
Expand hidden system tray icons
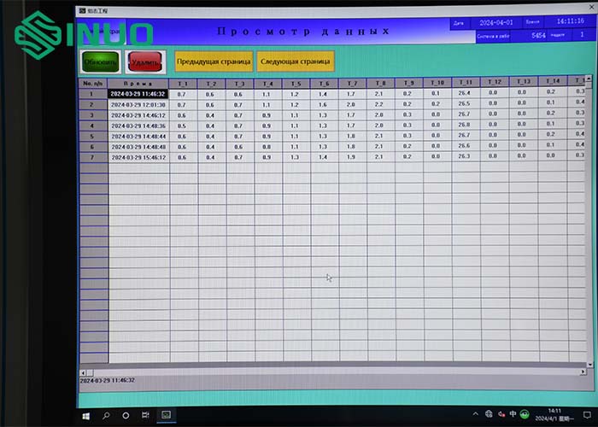point(476,413)
